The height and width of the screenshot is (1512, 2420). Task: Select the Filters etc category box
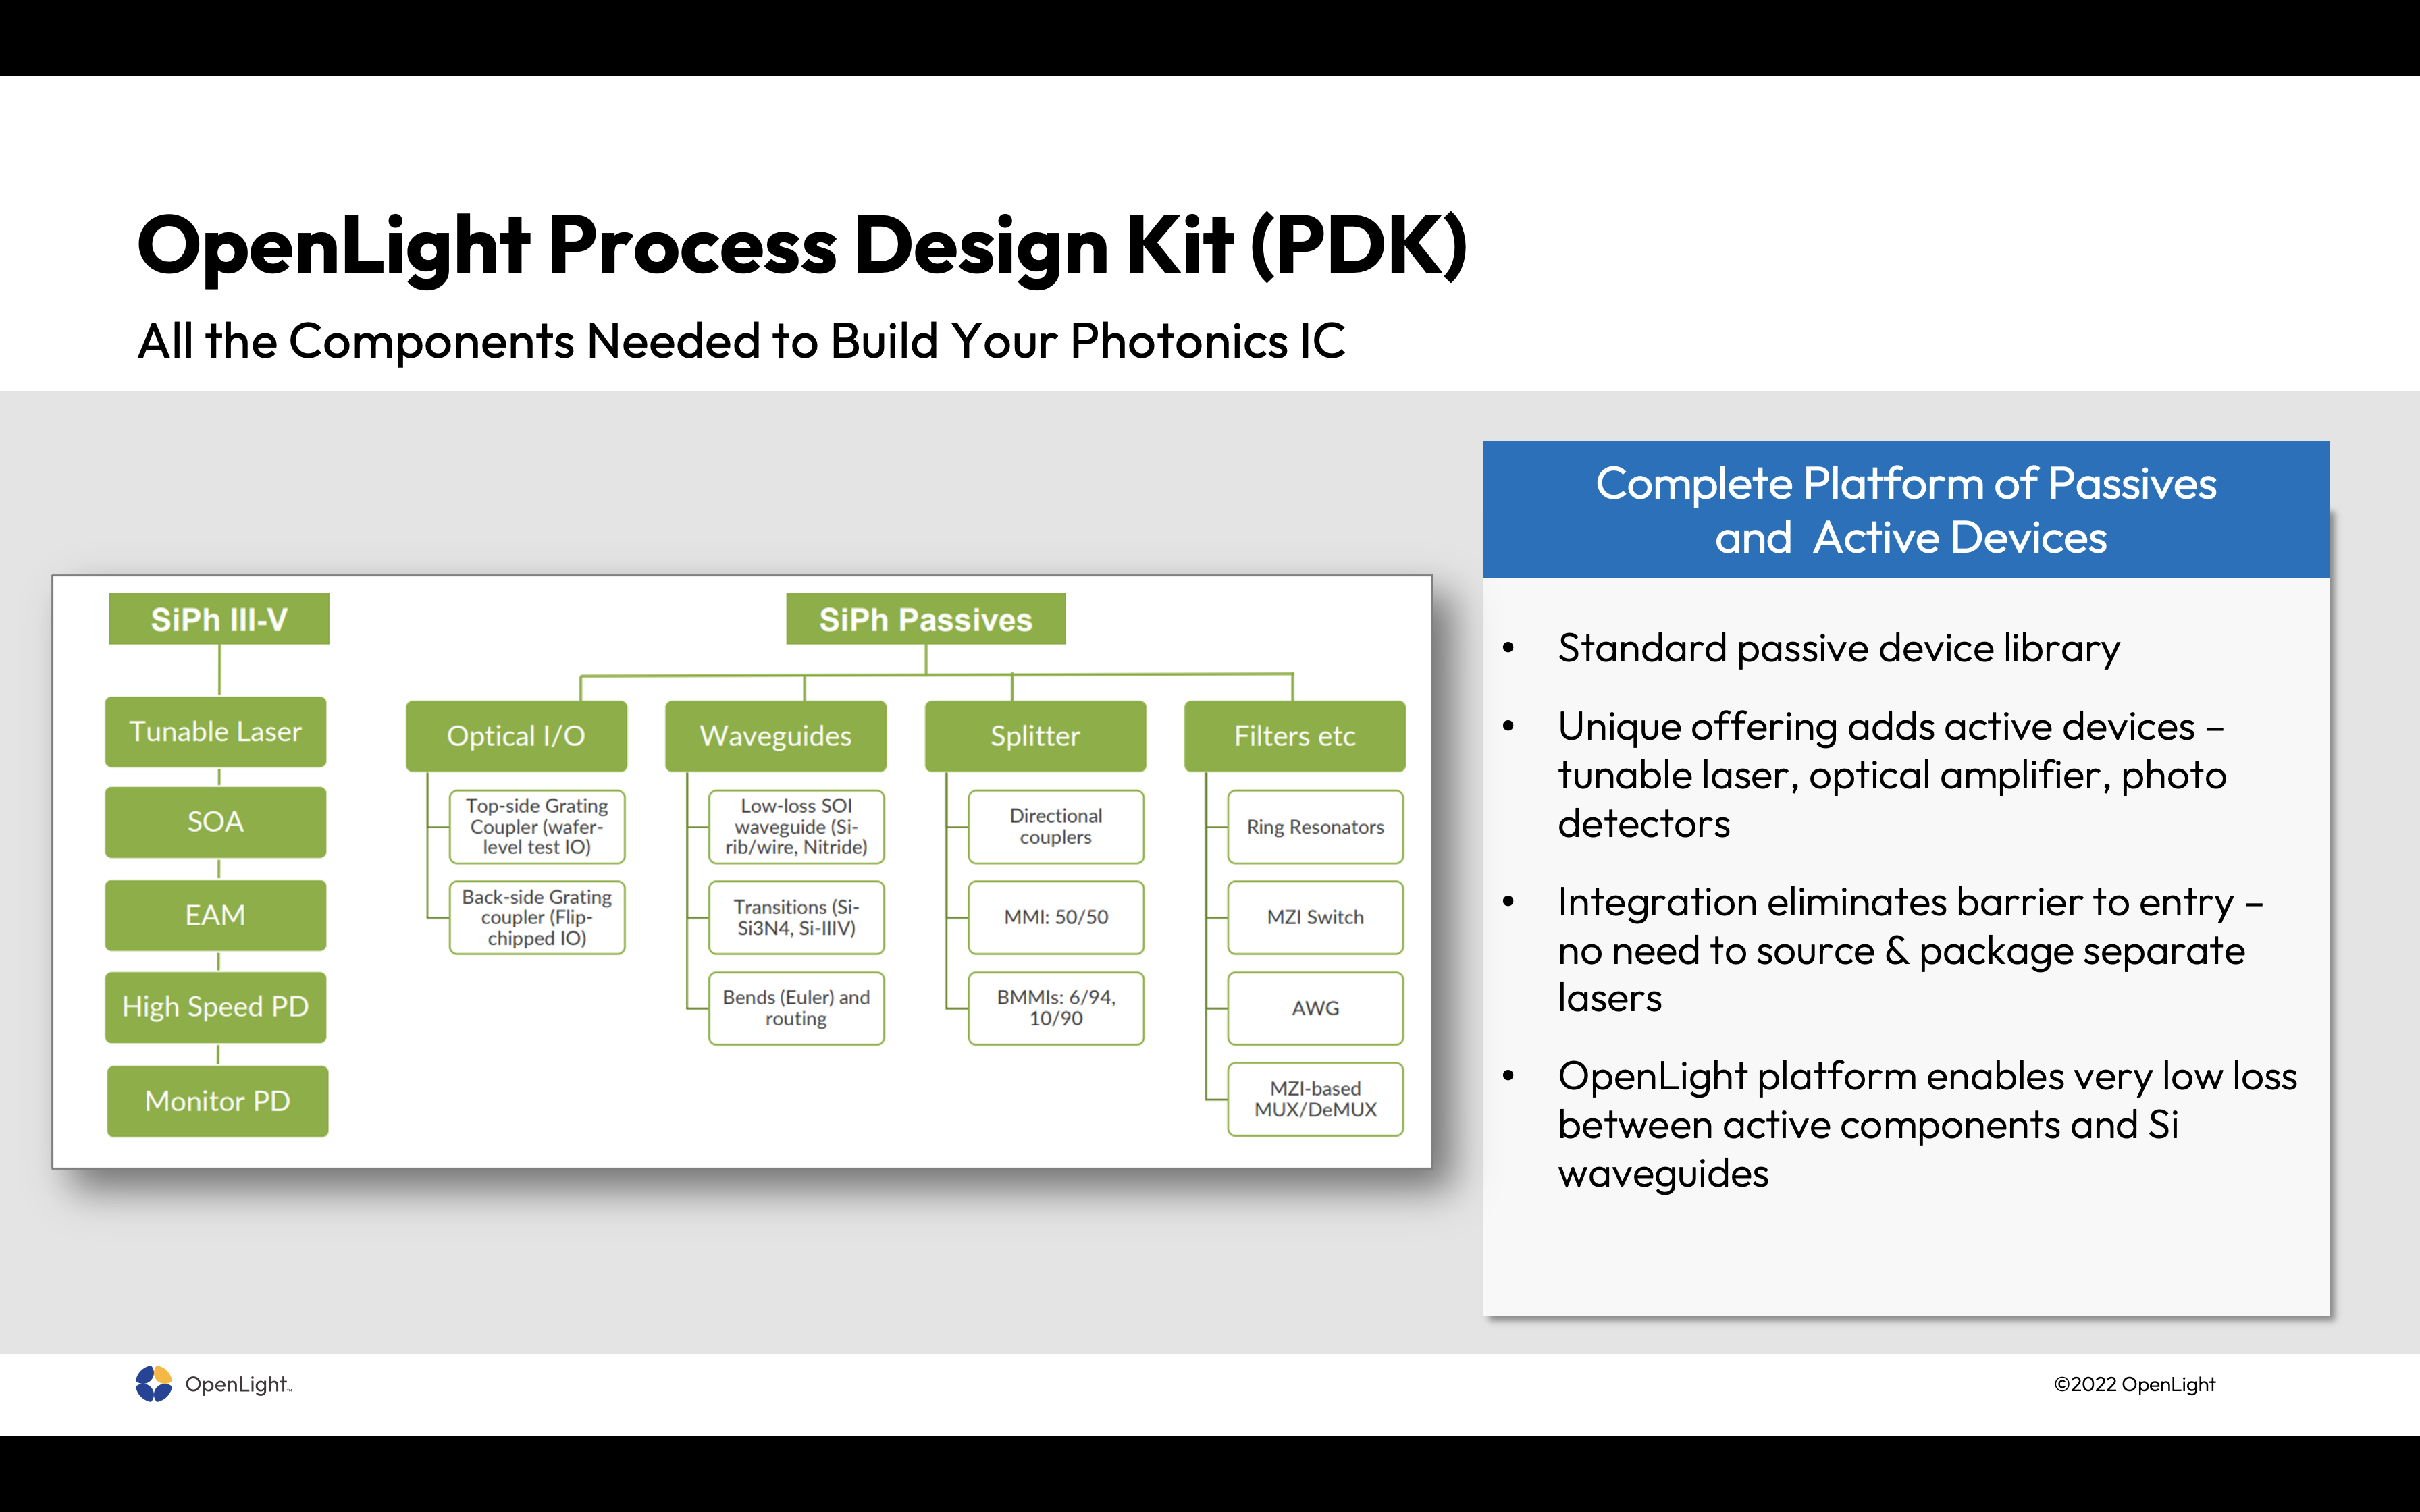pos(1295,736)
